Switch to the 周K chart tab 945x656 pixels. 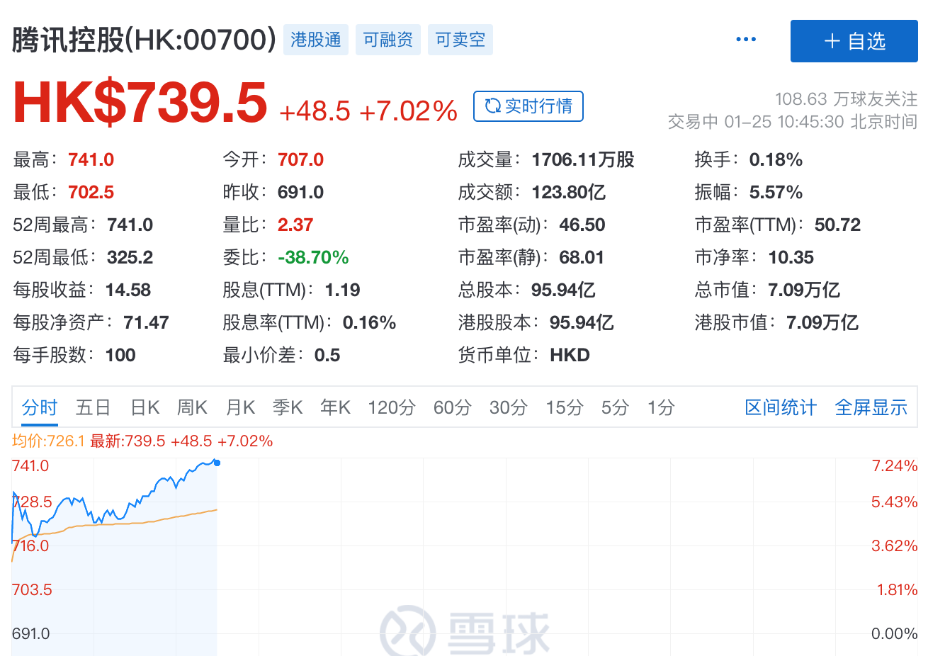(x=192, y=407)
